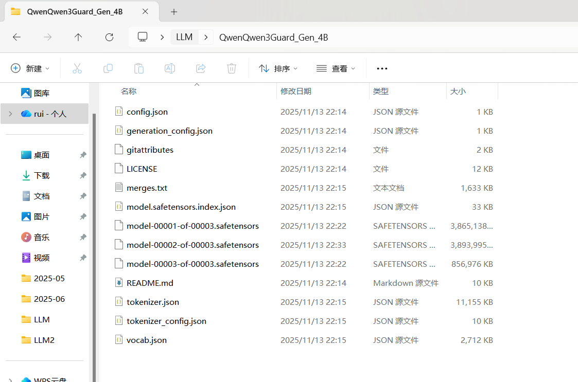This screenshot has height=382, width=578.
Task: Unpin 图片 using its pin icon
Action: (83, 216)
